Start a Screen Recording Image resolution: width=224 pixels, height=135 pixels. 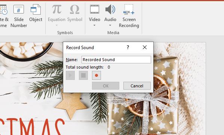(x=129, y=16)
